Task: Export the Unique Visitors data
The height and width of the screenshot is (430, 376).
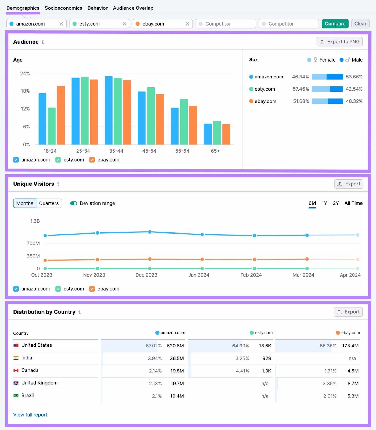Action: [x=349, y=184]
